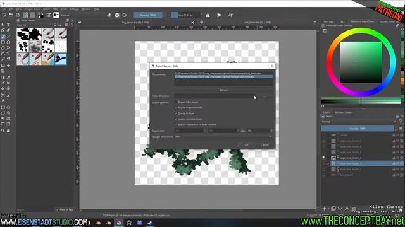Open brush preset tag Pixel Art dropdown
Screen dimensions: 405x227
34,25
